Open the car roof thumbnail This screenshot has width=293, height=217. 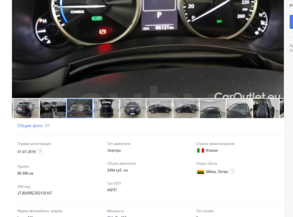tap(213, 108)
